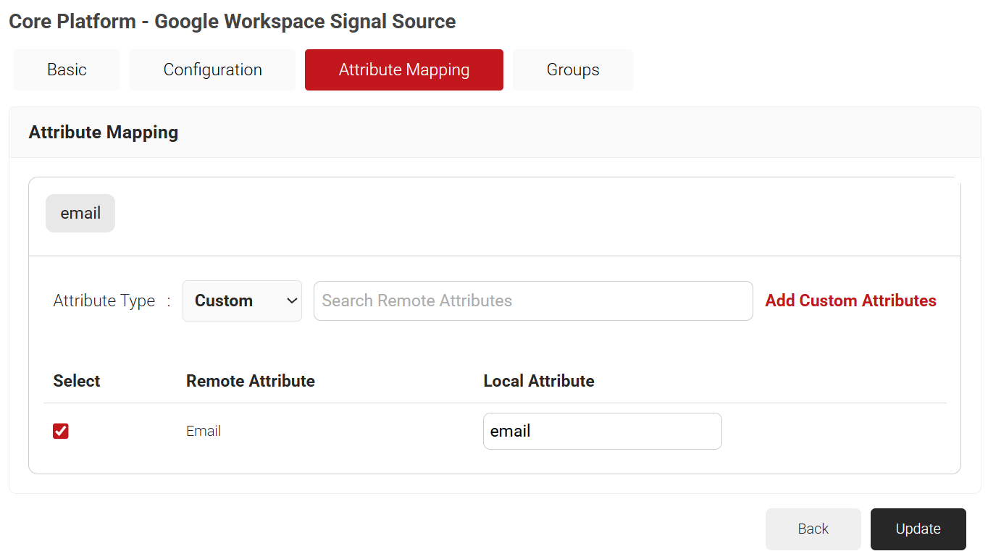The width and height of the screenshot is (988, 559).
Task: Click the Local Attribute email text box
Action: 602,432
